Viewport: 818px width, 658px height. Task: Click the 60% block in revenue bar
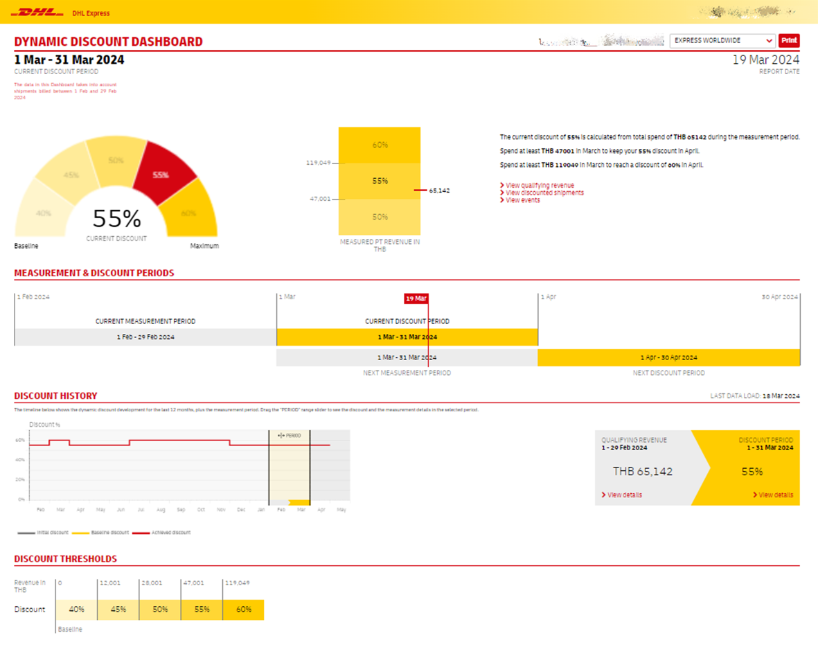(380, 145)
